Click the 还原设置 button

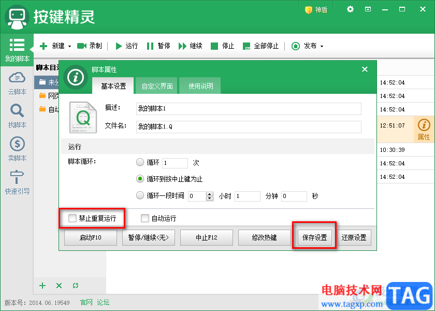pos(354,238)
